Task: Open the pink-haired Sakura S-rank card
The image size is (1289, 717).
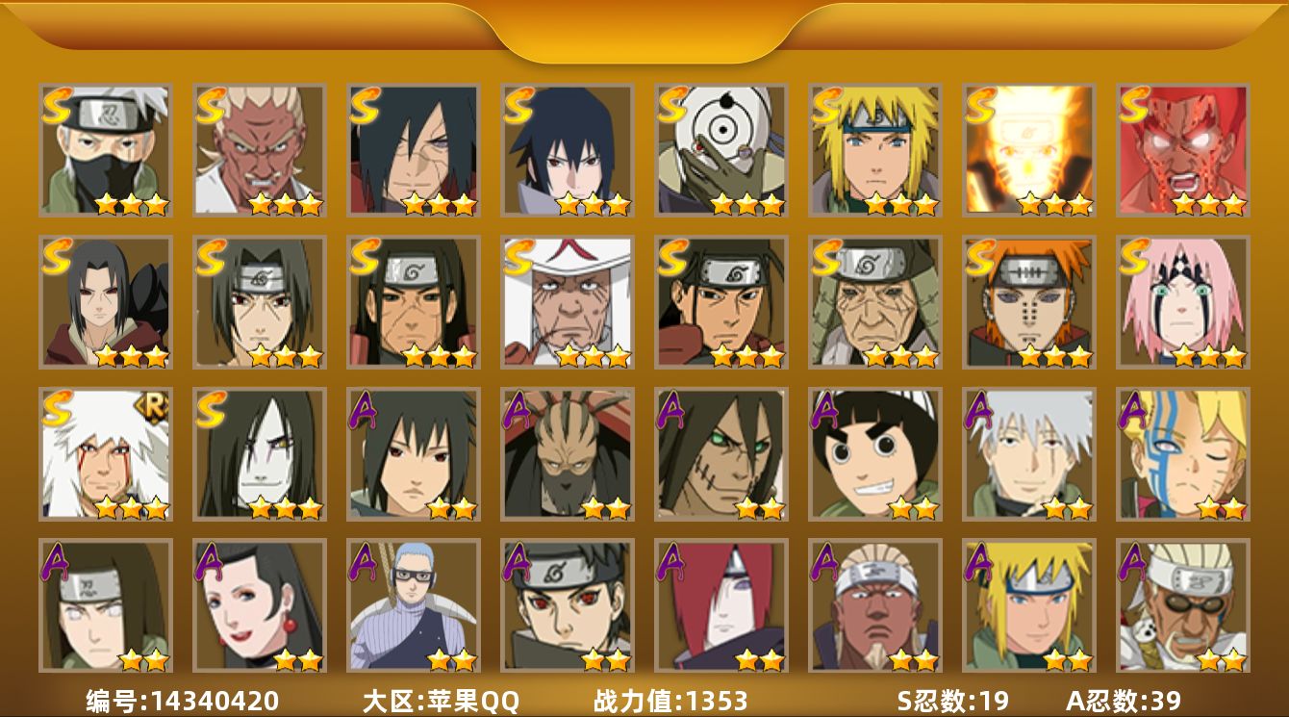Action: click(1183, 302)
